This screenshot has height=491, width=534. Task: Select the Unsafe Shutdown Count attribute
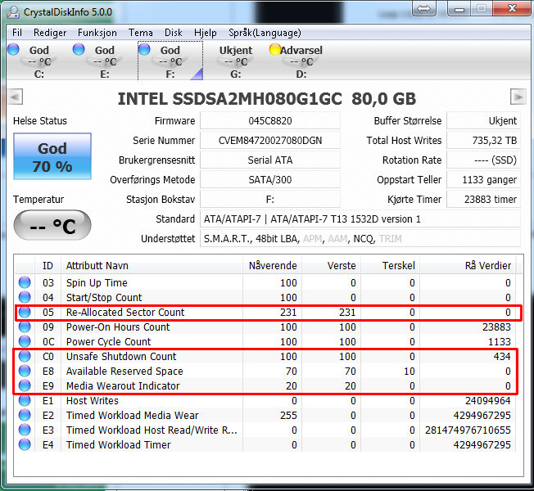point(121,357)
